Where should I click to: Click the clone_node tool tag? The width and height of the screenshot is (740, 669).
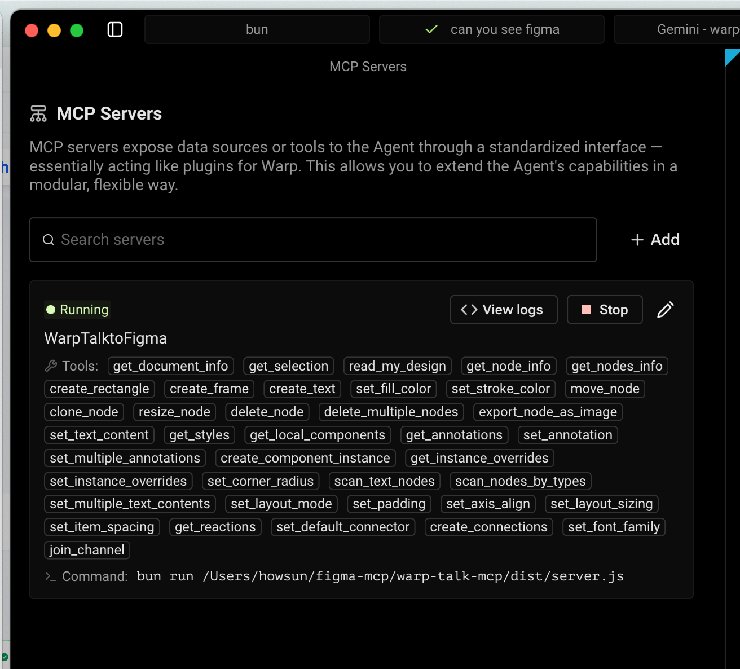coord(84,412)
